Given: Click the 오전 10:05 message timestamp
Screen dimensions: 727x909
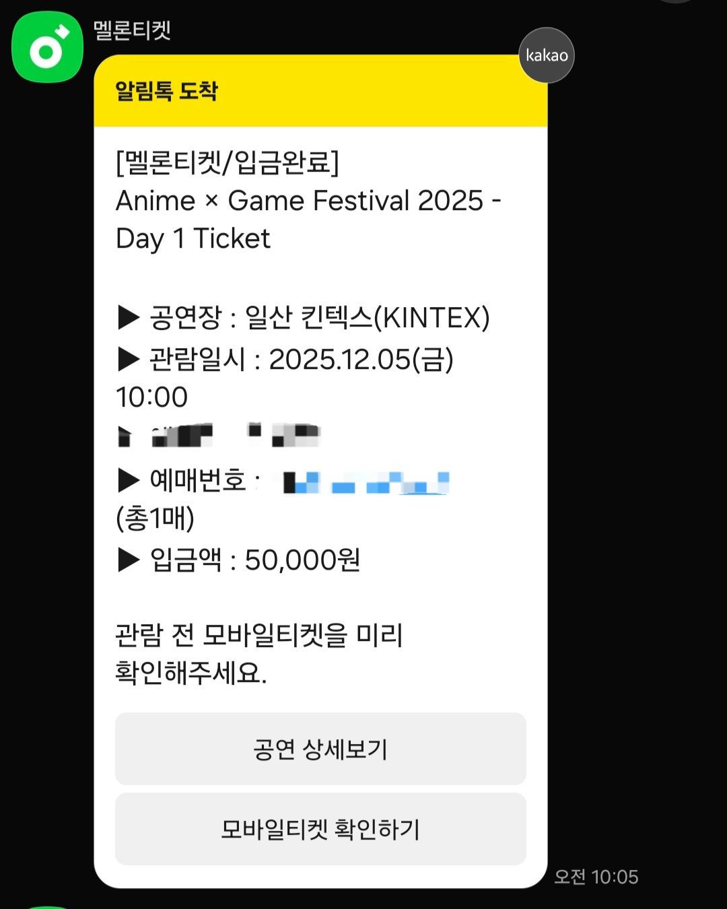Looking at the screenshot, I should (596, 877).
